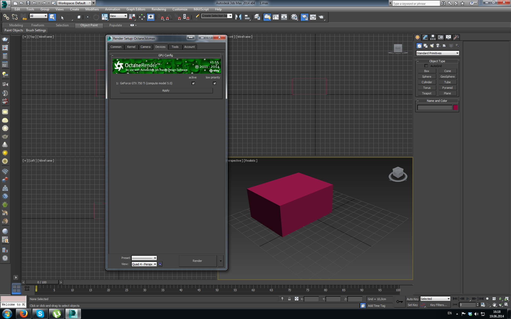Viewport: 511px width, 319px height.
Task: Toggle low priority checkbox for the GPU
Action: pyautogui.click(x=215, y=83)
